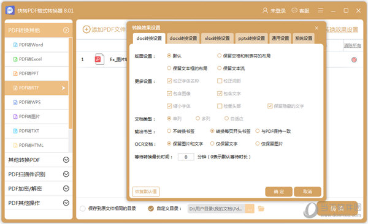The width and height of the screenshot is (368, 224).
Task: Select 保留文本框的布局 radio option
Action: click(169, 68)
